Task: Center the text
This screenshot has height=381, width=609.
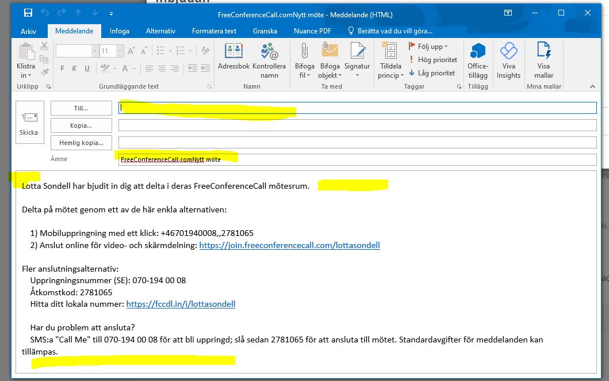Action: [x=162, y=68]
